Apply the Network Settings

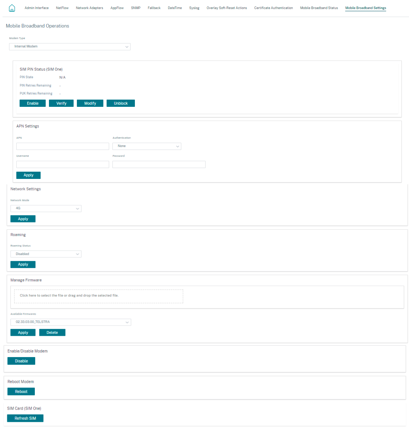point(23,219)
